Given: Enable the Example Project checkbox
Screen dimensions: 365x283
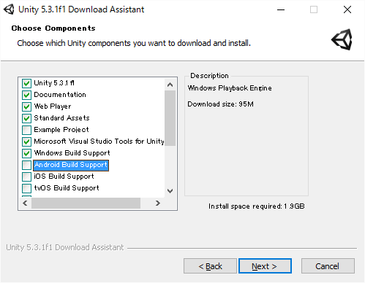Looking at the screenshot, I should coord(26,130).
